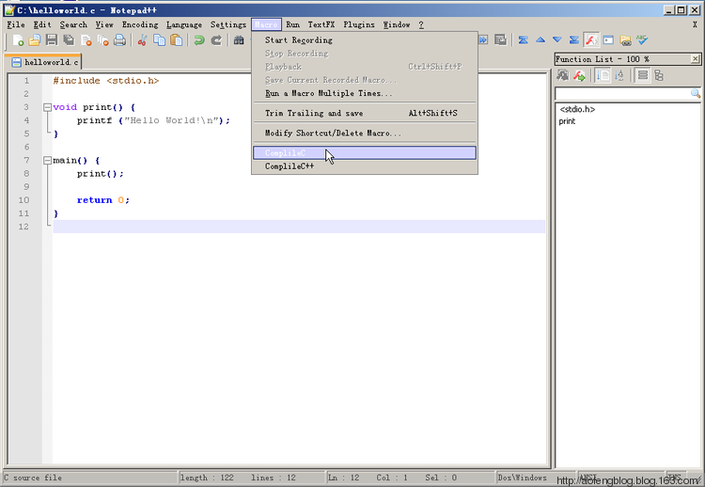Open the Search menu
Screen dimensions: 705x487
[x=73, y=24]
